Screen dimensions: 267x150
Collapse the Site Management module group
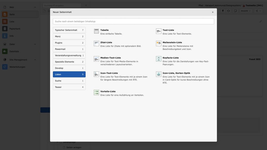(35, 60)
